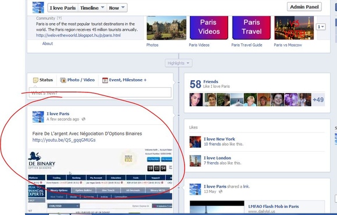Image resolution: width=337 pixels, height=215 pixels.
Task: Open the I love New York page link
Action: point(219,139)
